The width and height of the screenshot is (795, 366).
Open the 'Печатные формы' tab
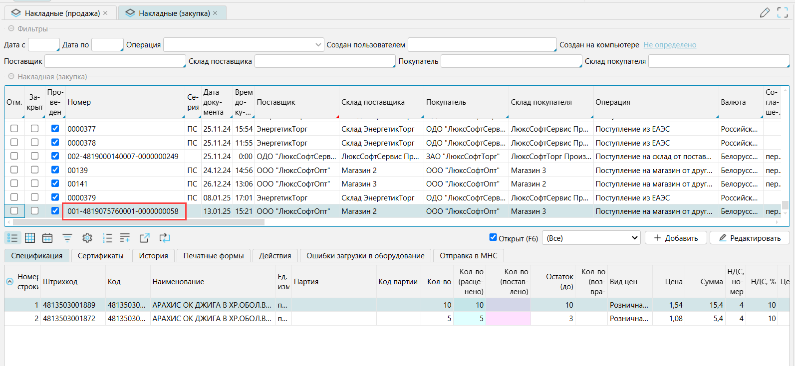pos(214,256)
